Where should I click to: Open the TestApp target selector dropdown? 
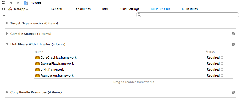[18, 9]
